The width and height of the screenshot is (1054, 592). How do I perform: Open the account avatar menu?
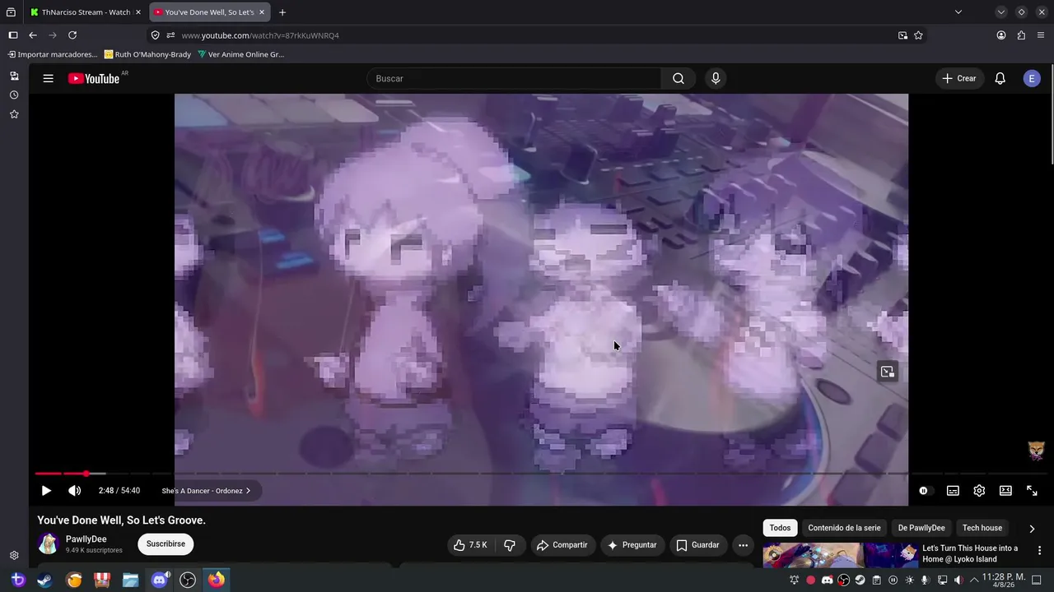(x=1032, y=78)
